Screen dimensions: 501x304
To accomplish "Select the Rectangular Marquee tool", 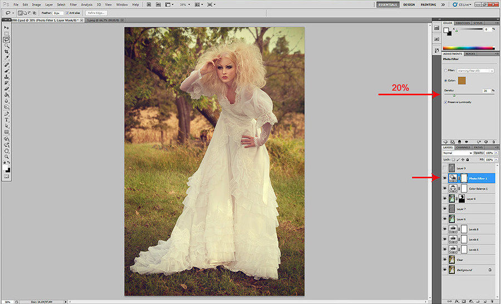I will coord(7,33).
